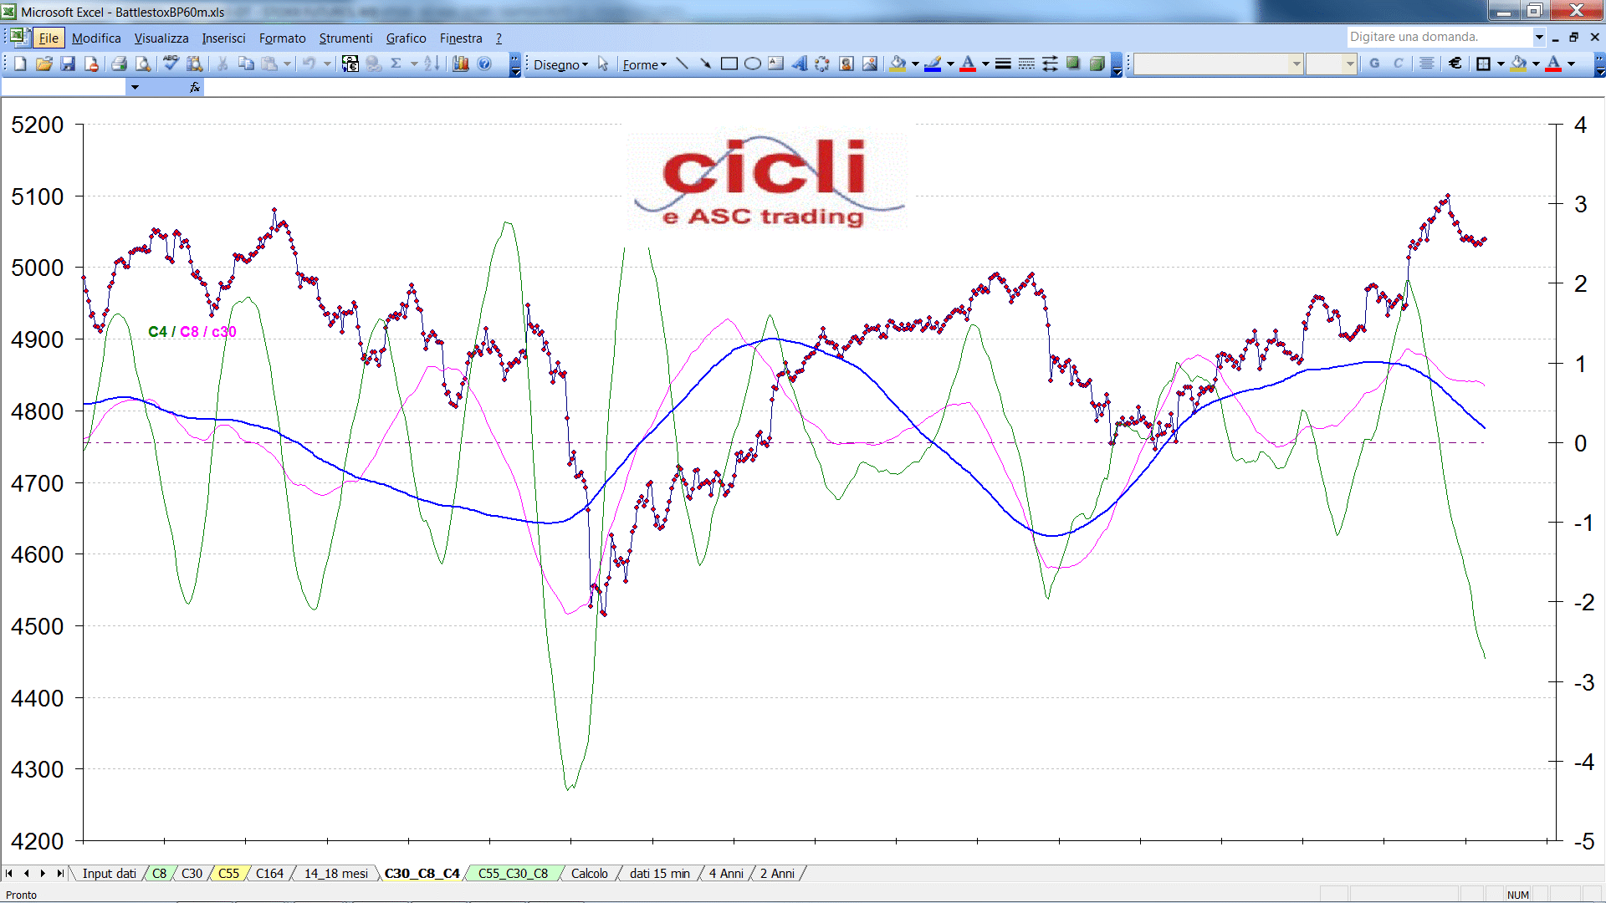1606x903 pixels.
Task: Switch to the C55_C30_C8 sheet tab
Action: point(513,873)
